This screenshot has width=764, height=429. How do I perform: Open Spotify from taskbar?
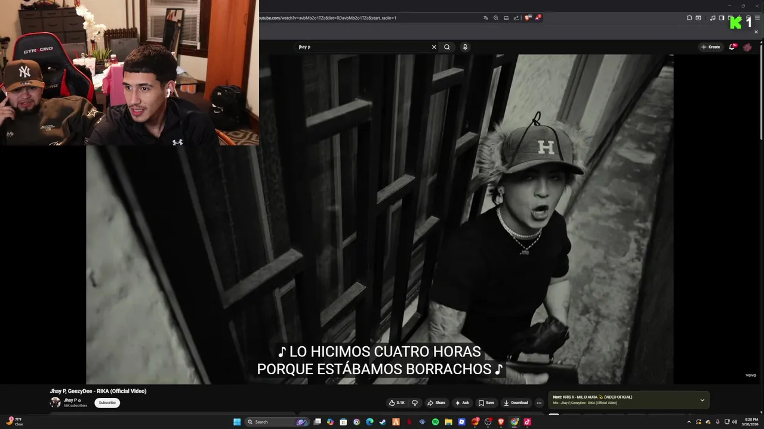pyautogui.click(x=435, y=422)
